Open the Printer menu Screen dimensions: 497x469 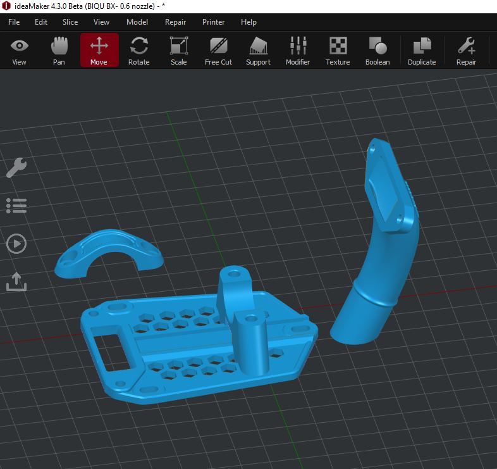(x=213, y=22)
